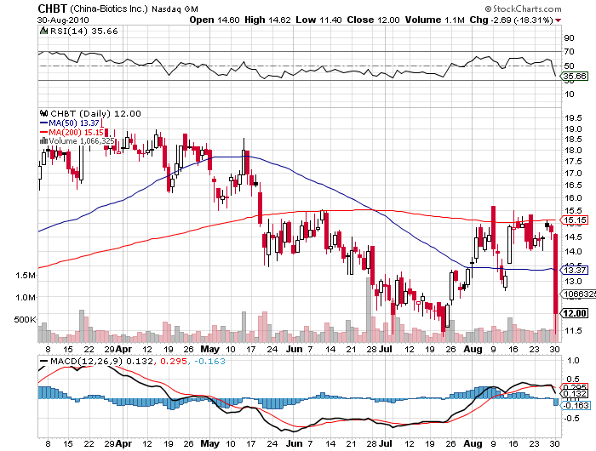
Task: Click the Volume 1,066,325 legend text
Action: pos(82,141)
